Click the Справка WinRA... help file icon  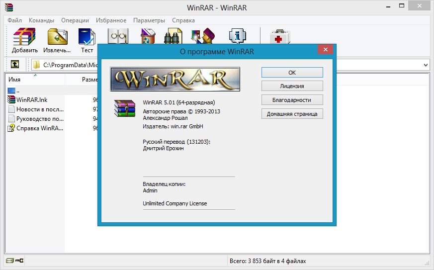point(11,128)
